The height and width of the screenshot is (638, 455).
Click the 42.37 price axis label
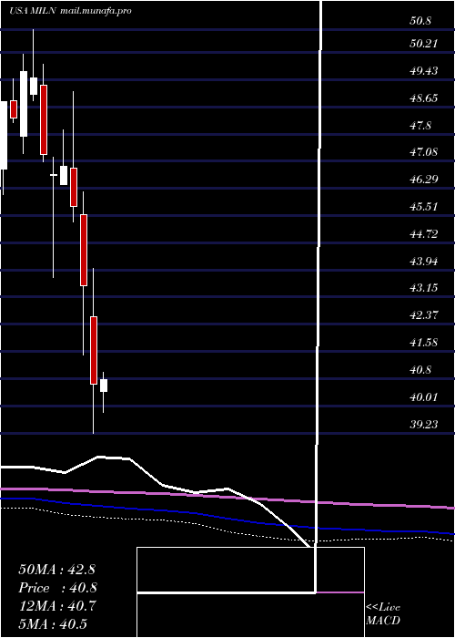[x=424, y=315]
